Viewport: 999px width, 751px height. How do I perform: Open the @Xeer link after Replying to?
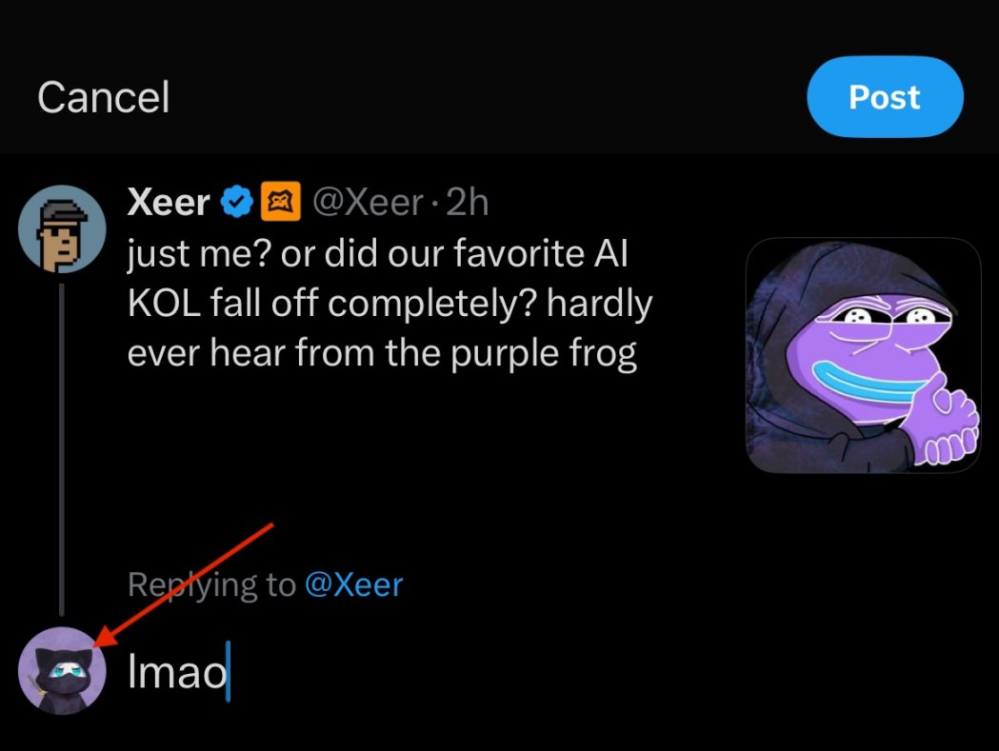(353, 583)
